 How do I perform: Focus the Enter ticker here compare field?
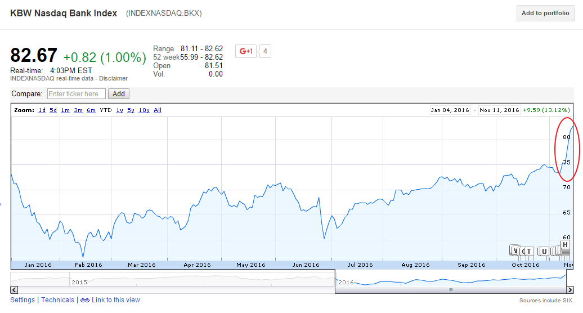pos(76,93)
